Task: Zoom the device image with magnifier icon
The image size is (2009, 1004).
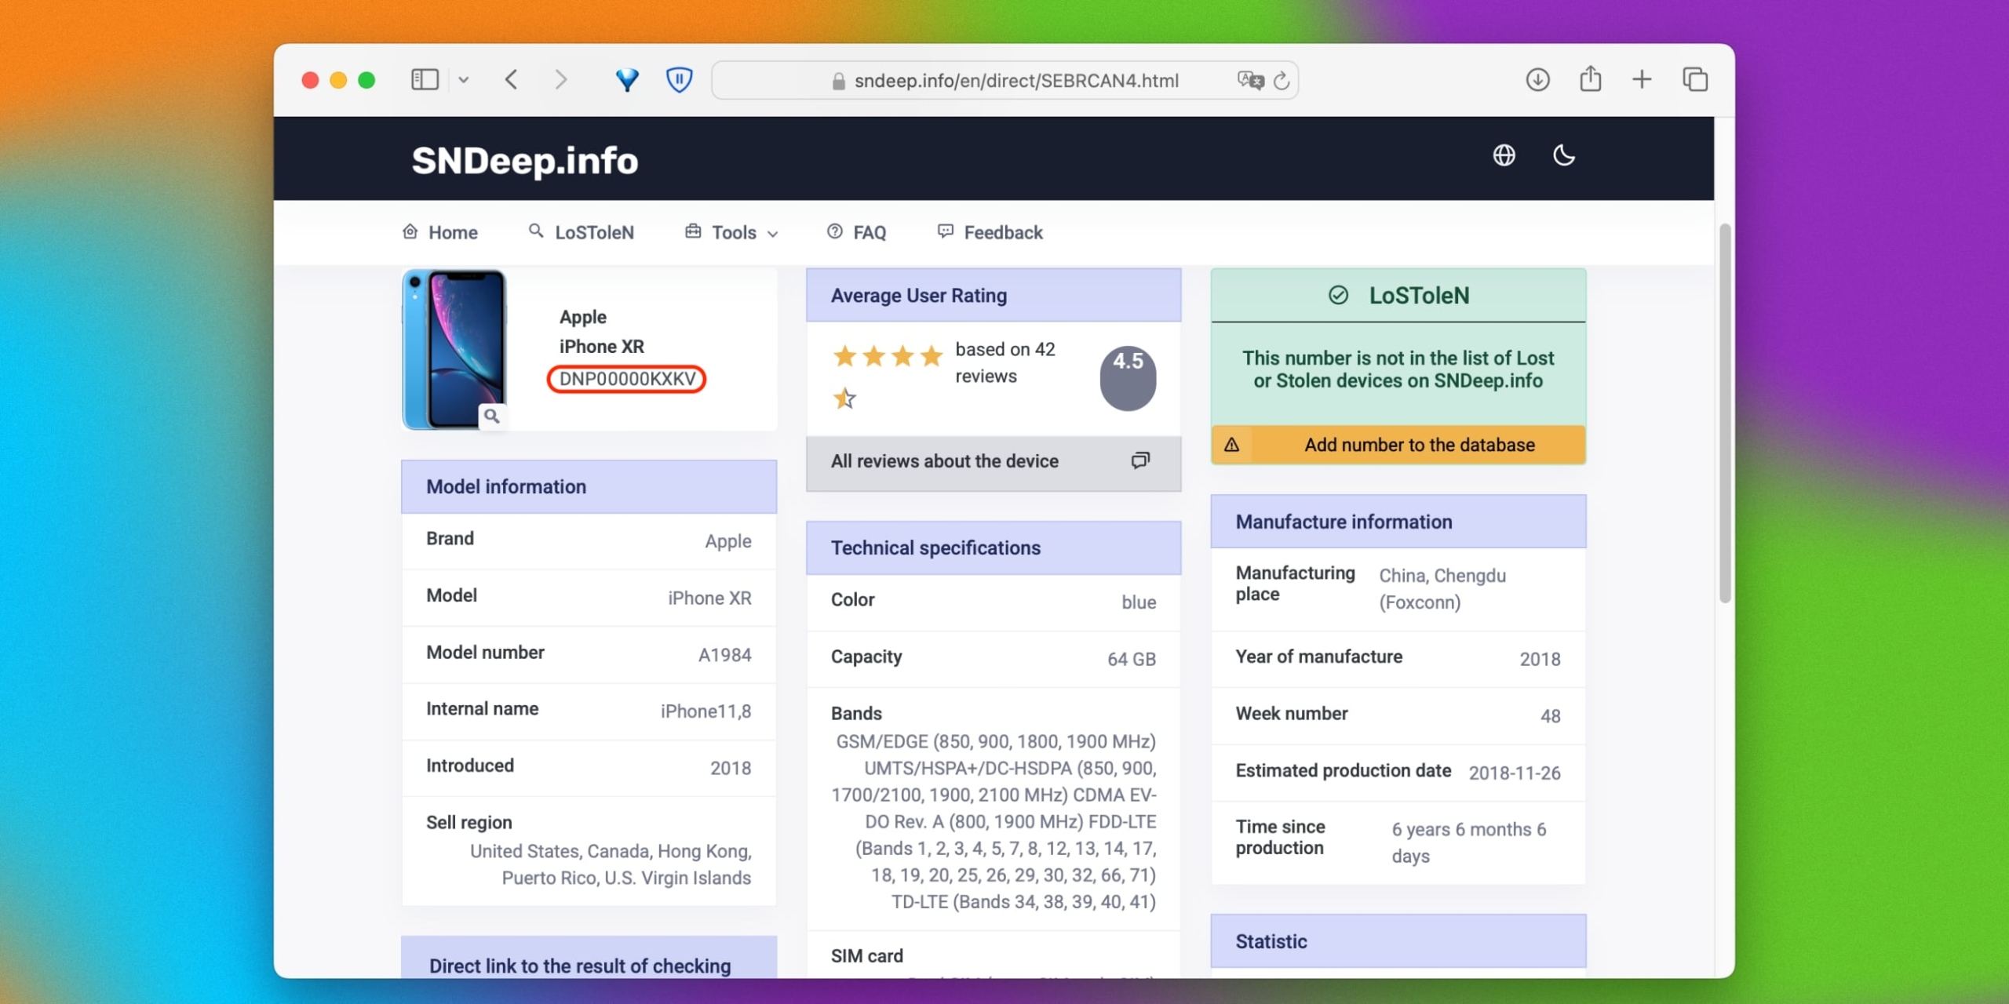Action: 491,417
